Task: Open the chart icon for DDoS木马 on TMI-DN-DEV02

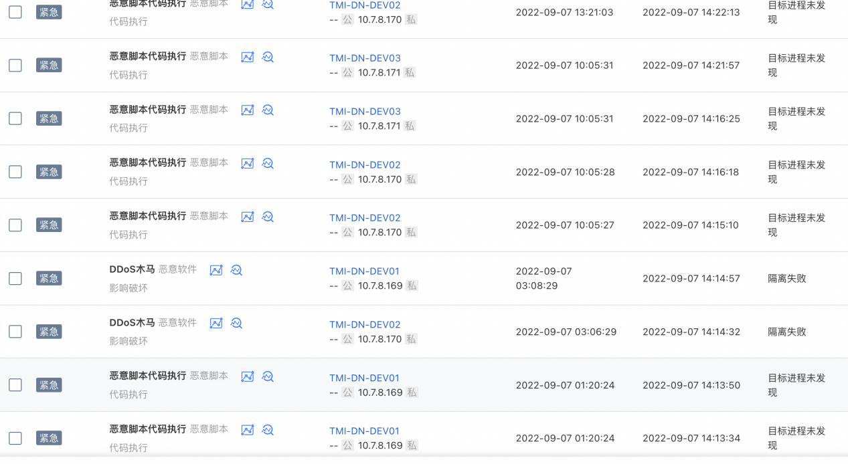Action: (x=216, y=324)
